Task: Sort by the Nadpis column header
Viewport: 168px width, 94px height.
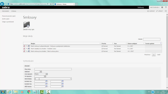Action: click(x=33, y=44)
